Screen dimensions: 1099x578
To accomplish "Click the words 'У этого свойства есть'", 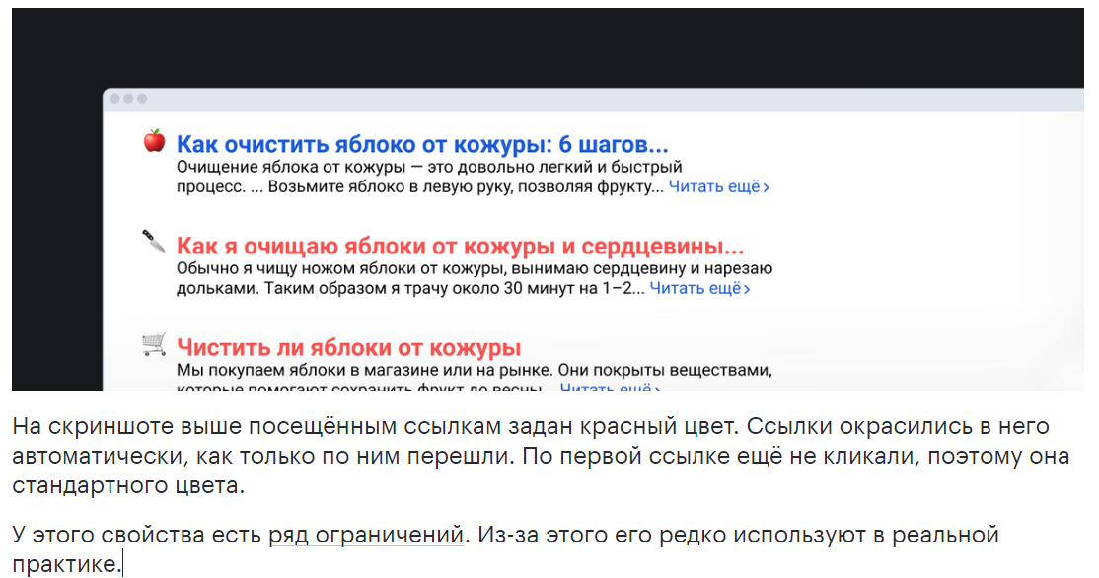I will pyautogui.click(x=137, y=536).
